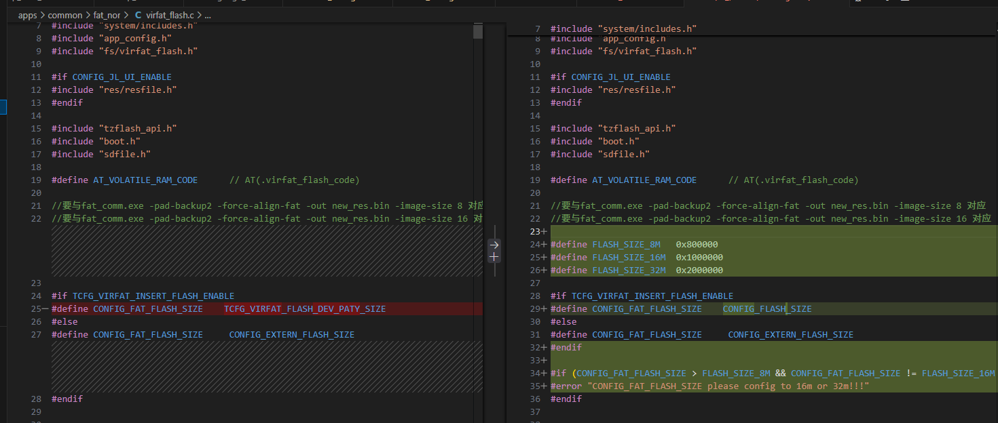Image resolution: width=998 pixels, height=423 pixels.
Task: Click the value 0x800000
Action: click(x=697, y=244)
